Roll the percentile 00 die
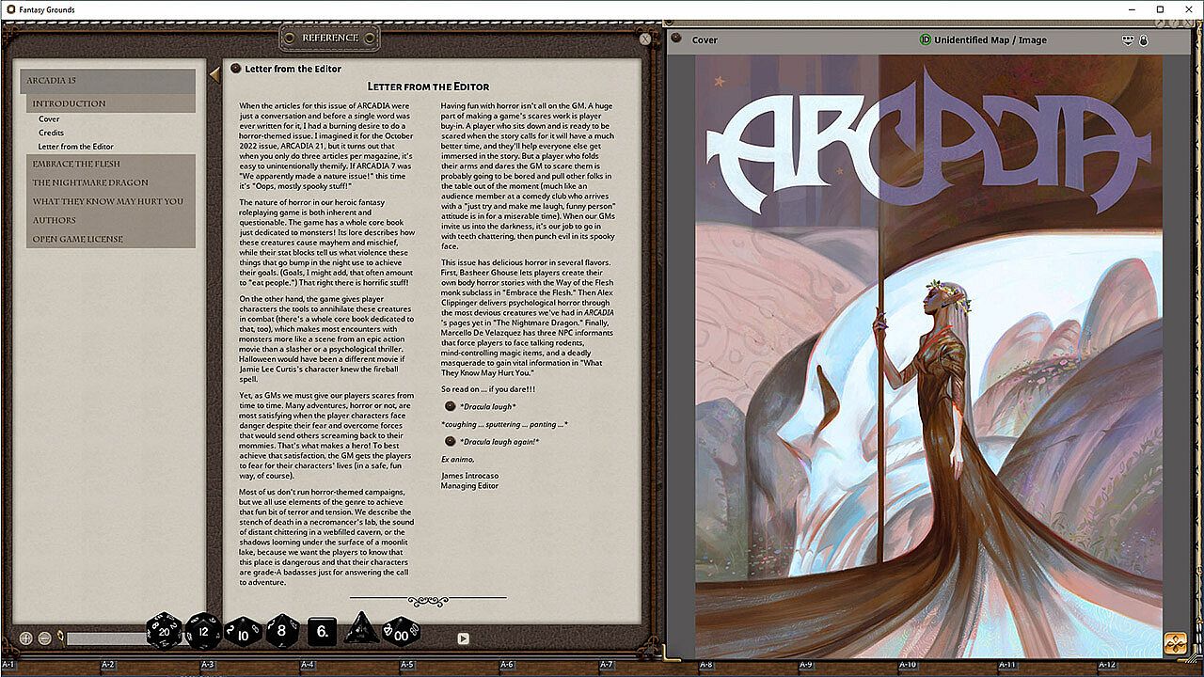This screenshot has width=1204, height=677. pos(401,632)
